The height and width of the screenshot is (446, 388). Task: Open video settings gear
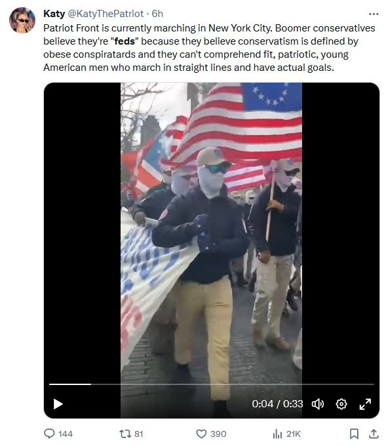click(341, 404)
